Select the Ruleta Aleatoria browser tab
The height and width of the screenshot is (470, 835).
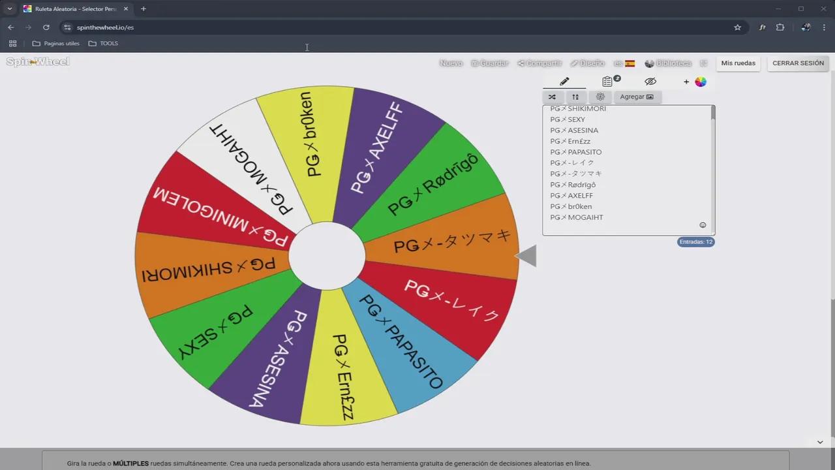pos(75,8)
